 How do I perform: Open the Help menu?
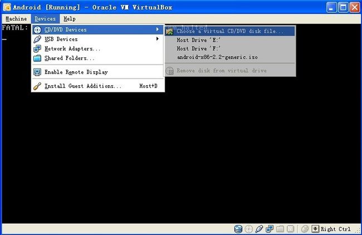click(x=70, y=19)
